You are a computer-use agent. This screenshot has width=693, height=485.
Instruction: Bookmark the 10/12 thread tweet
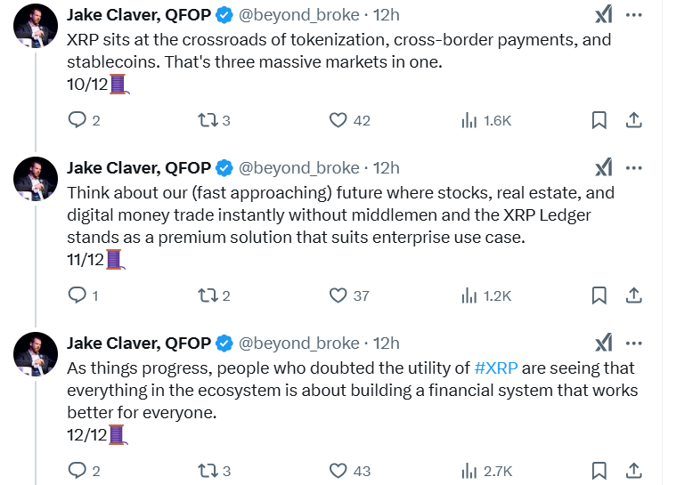tap(599, 120)
